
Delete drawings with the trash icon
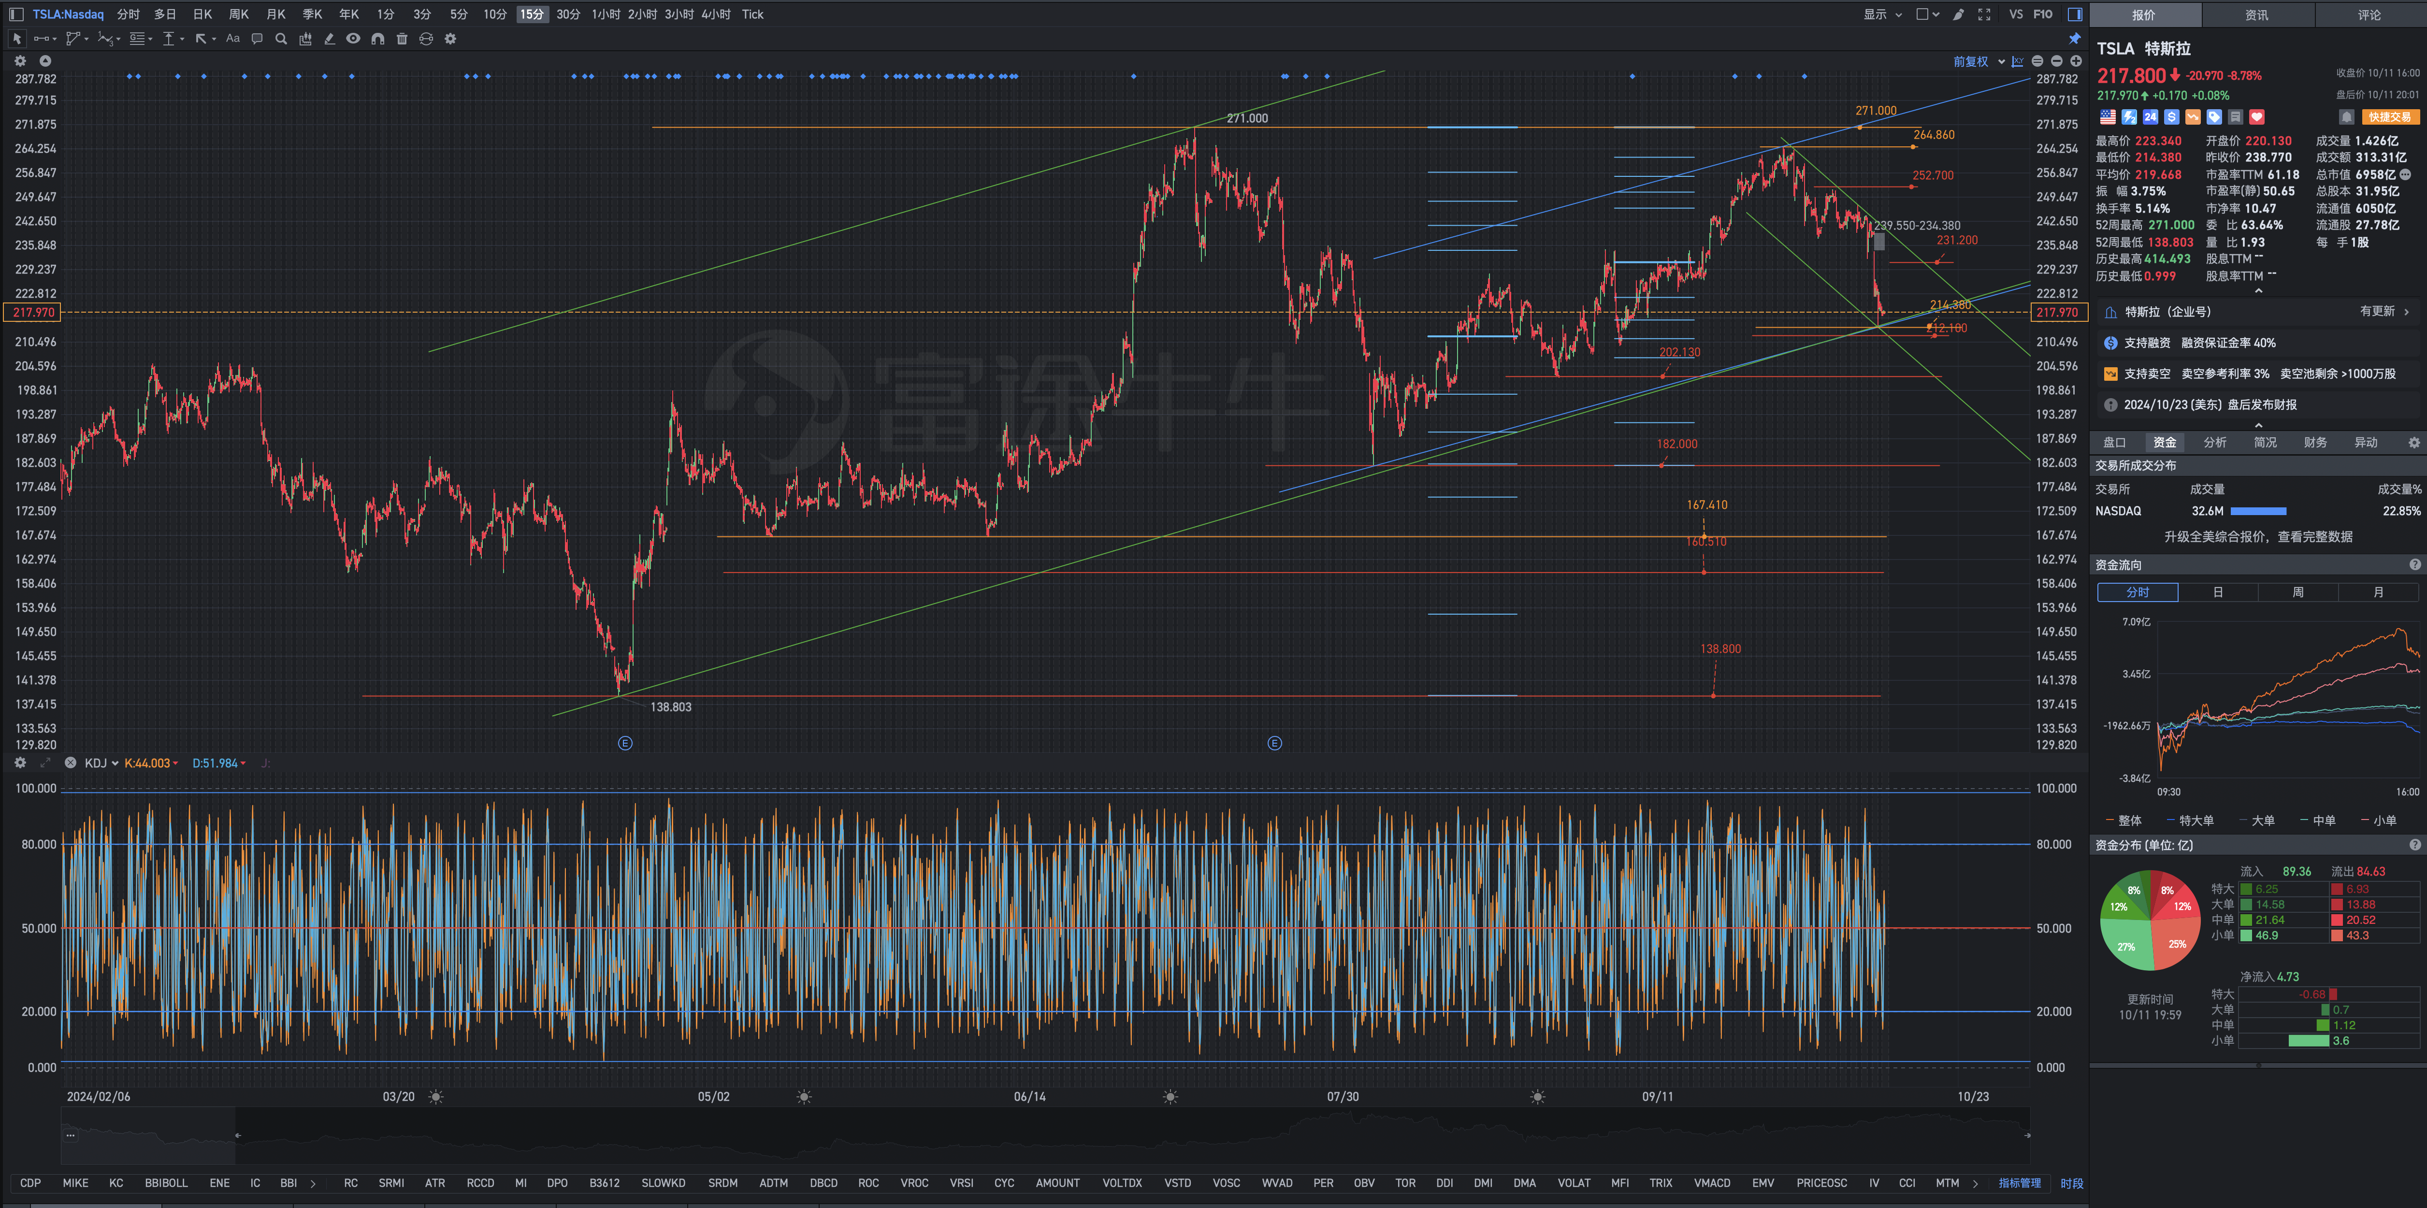click(402, 39)
